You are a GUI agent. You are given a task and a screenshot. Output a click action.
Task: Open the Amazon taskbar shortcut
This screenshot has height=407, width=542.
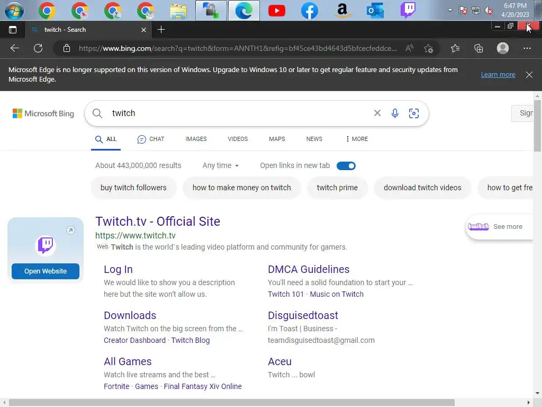point(342,11)
